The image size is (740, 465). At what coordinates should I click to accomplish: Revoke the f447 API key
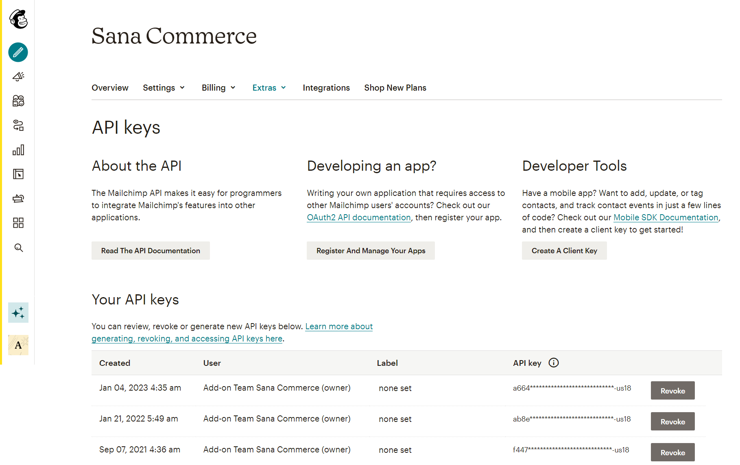(672, 452)
